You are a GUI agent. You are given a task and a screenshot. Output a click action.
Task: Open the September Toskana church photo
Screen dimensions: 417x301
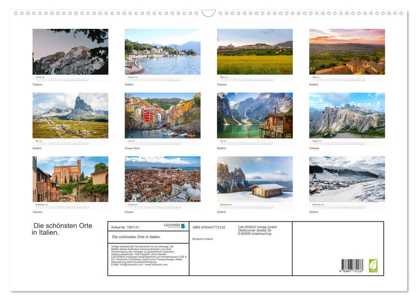click(70, 179)
